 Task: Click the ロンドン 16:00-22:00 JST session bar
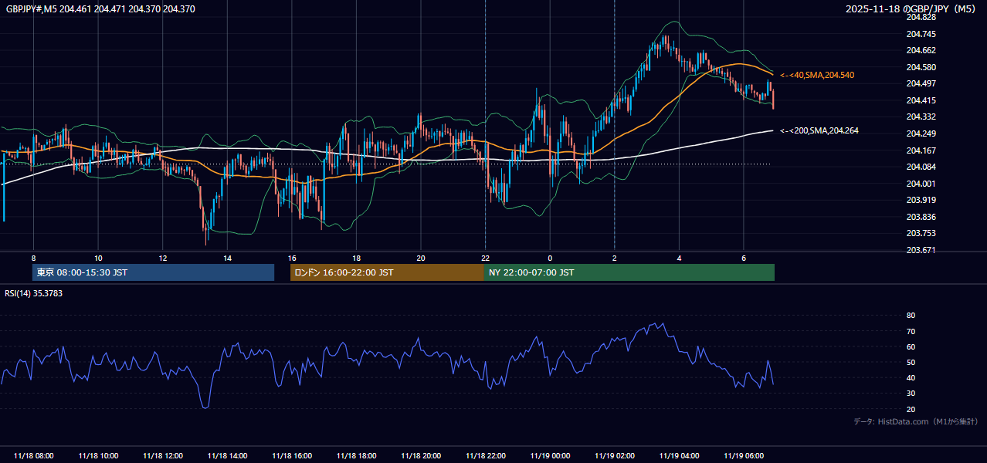pyautogui.click(x=387, y=272)
